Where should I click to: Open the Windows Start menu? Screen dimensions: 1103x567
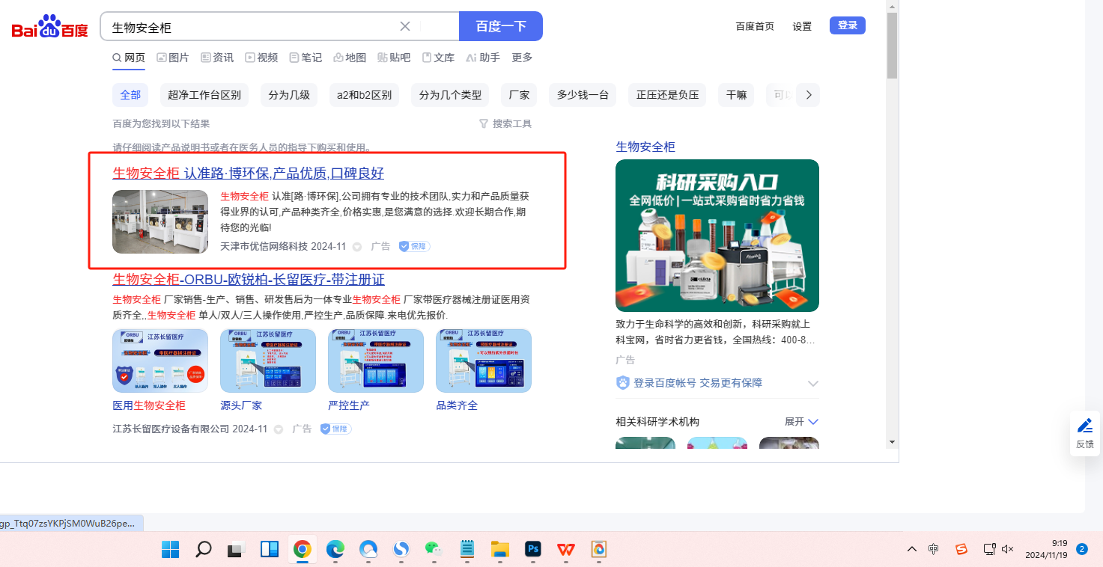point(171,550)
